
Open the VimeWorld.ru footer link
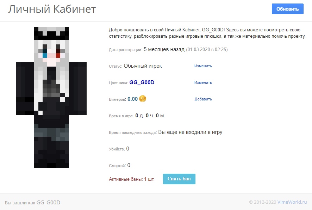pyautogui.click(x=292, y=202)
